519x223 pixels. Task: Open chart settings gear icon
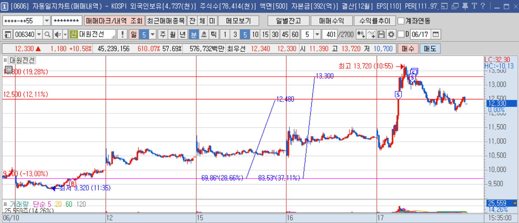click(x=391, y=34)
